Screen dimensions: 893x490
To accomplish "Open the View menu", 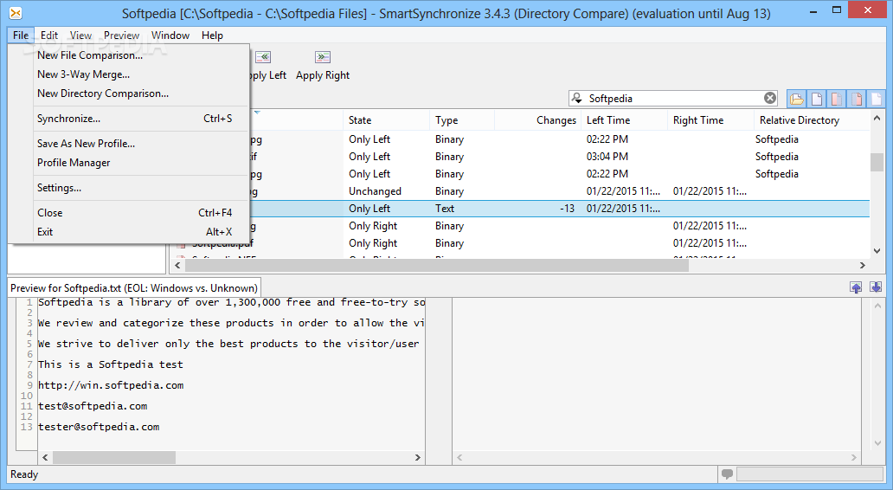I will click(x=80, y=35).
